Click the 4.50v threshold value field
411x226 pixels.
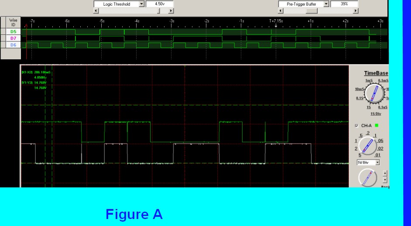click(159, 4)
